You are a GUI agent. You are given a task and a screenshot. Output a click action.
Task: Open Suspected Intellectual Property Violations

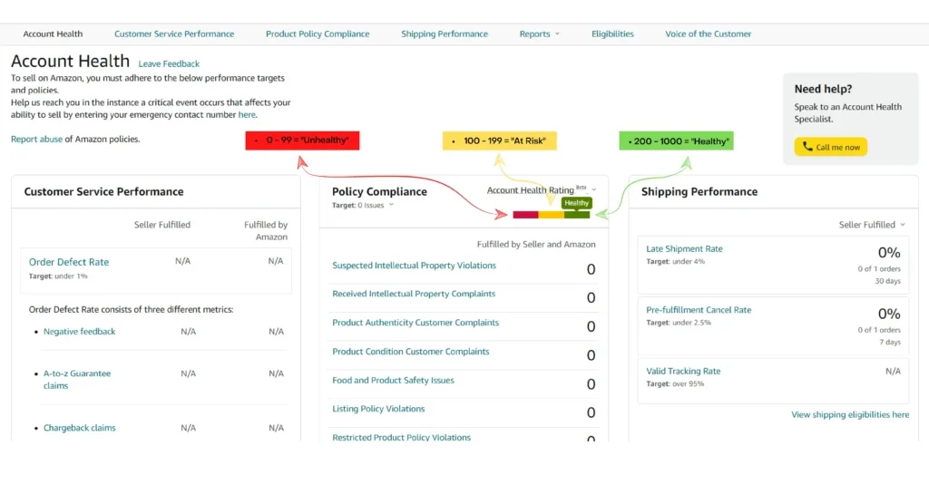tap(414, 266)
